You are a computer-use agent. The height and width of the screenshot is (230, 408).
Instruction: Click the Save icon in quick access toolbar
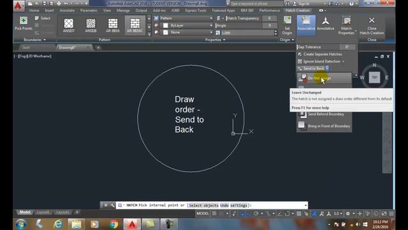pyautogui.click(x=45, y=4)
